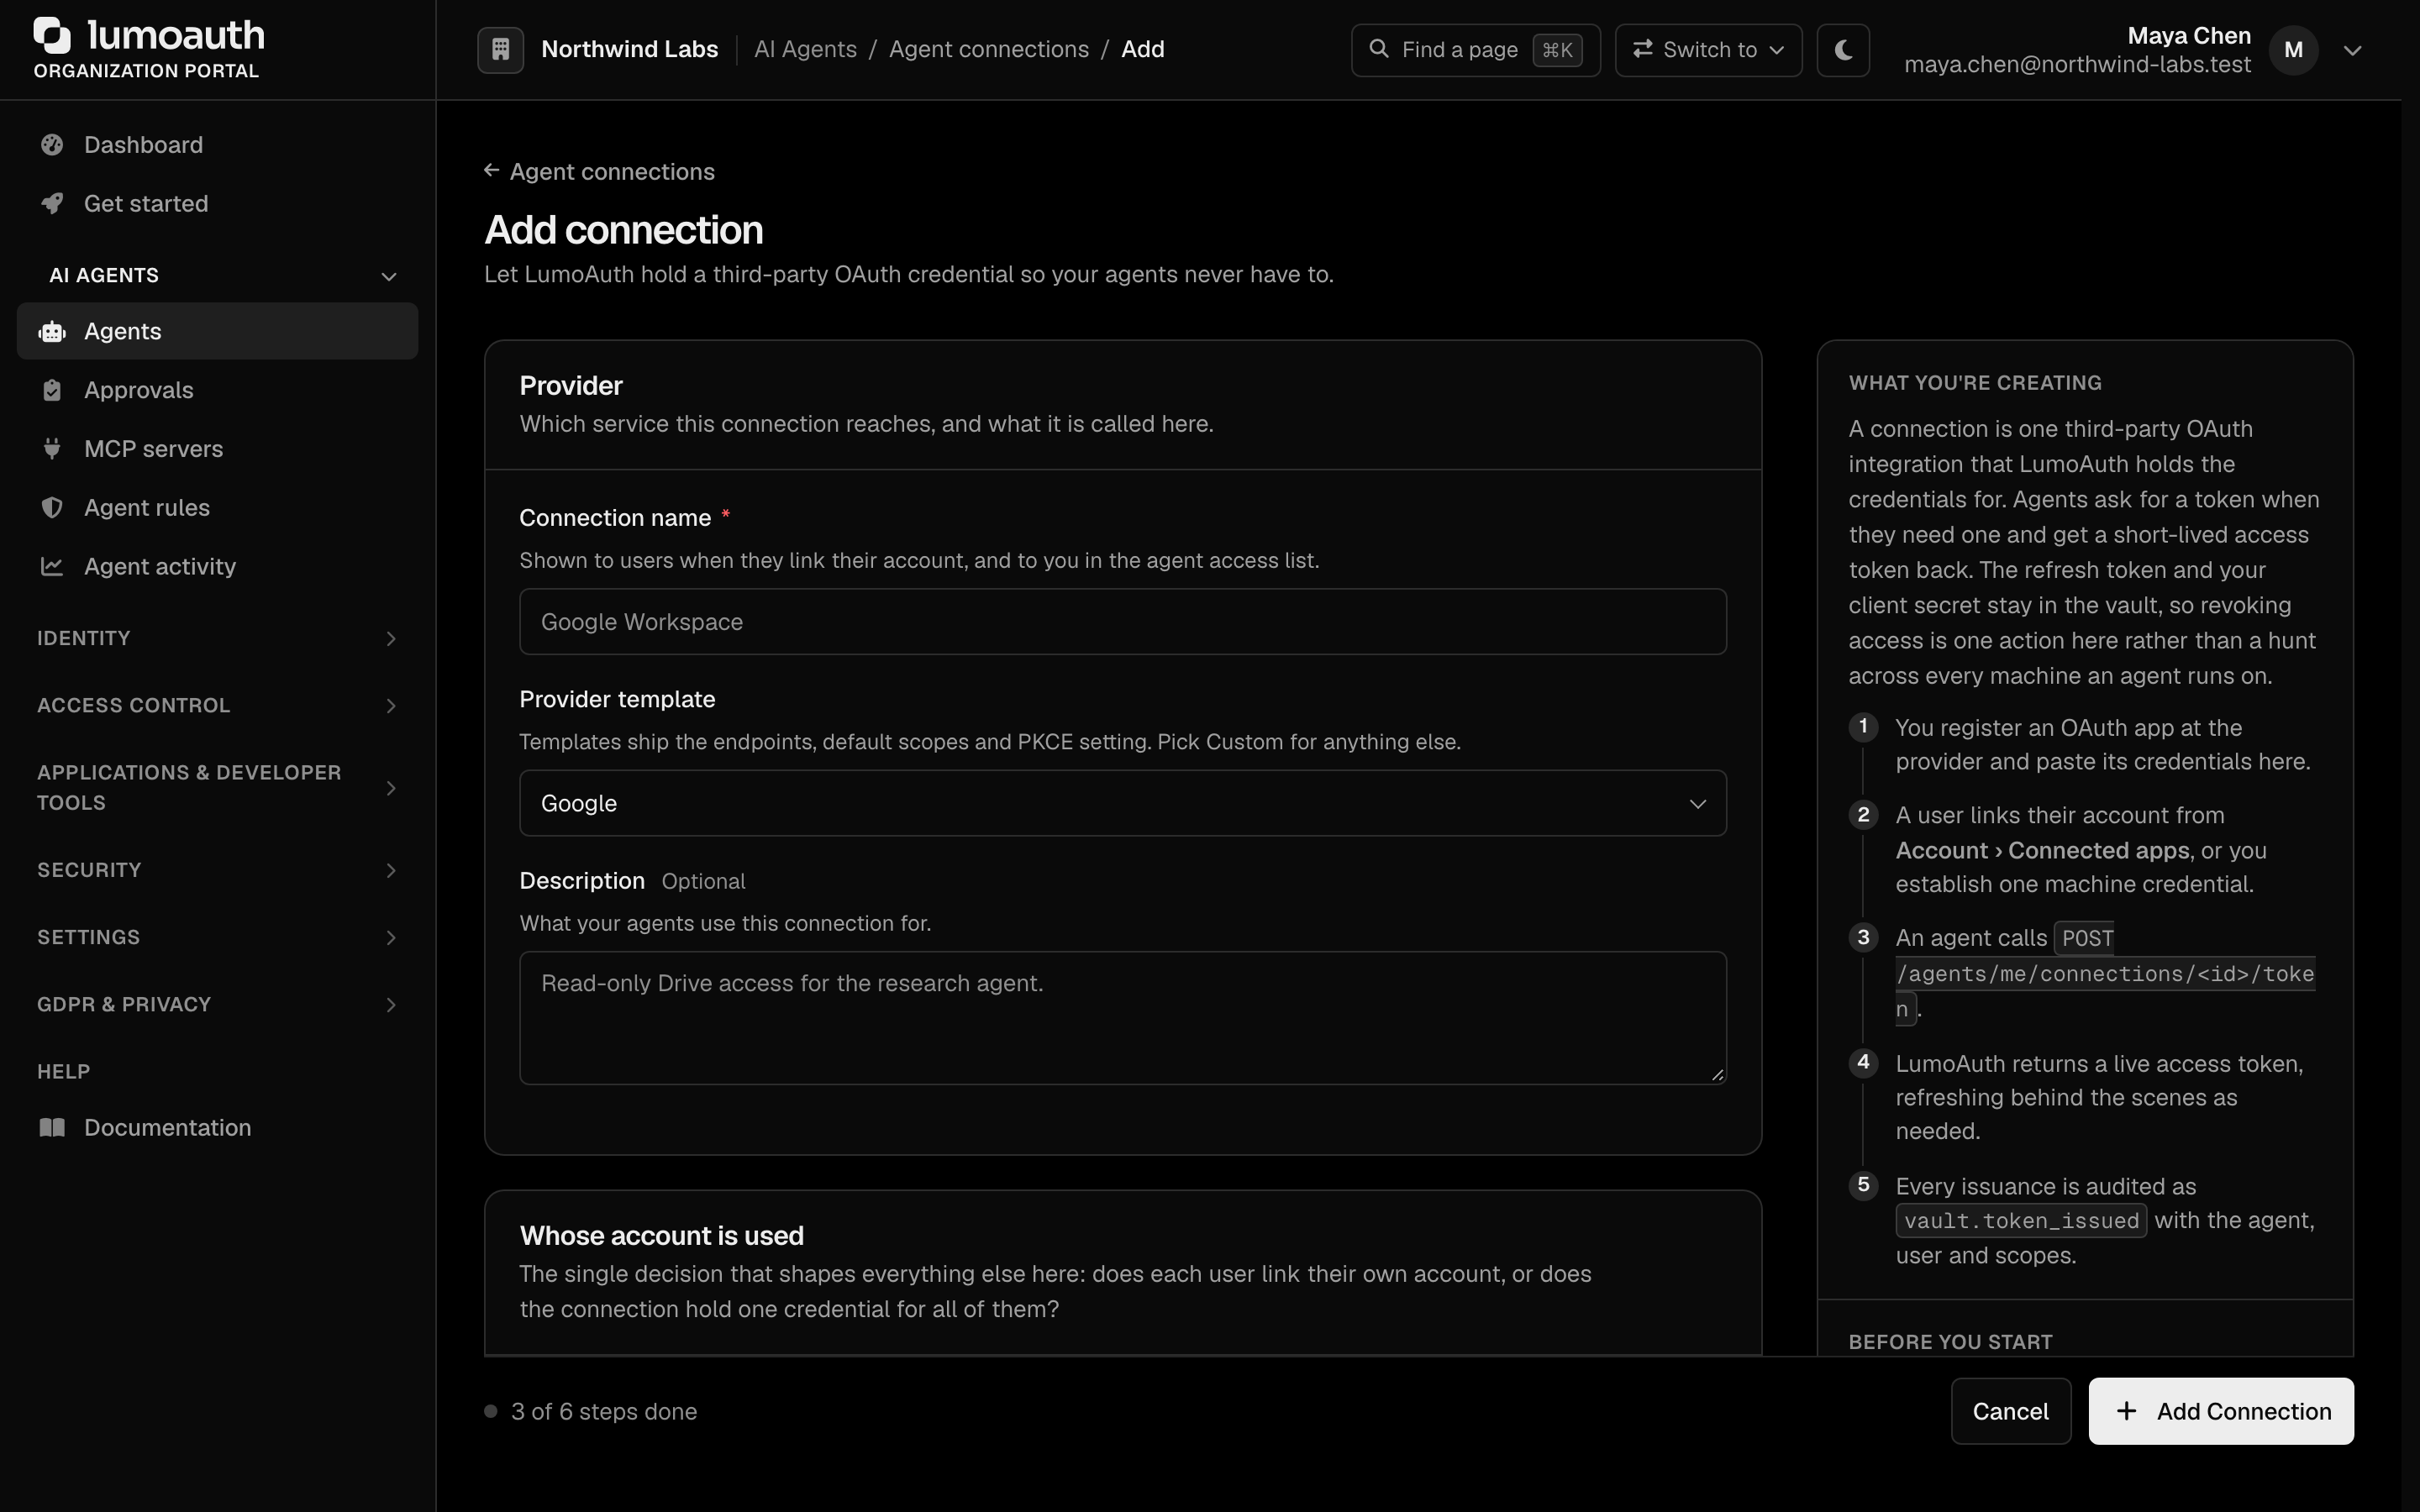Image resolution: width=2420 pixels, height=1512 pixels.
Task: Click the Add Connection button
Action: [2221, 1411]
